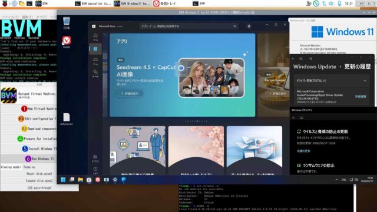Click the microphone panel icon
The image size is (377, 212).
coord(339,4)
